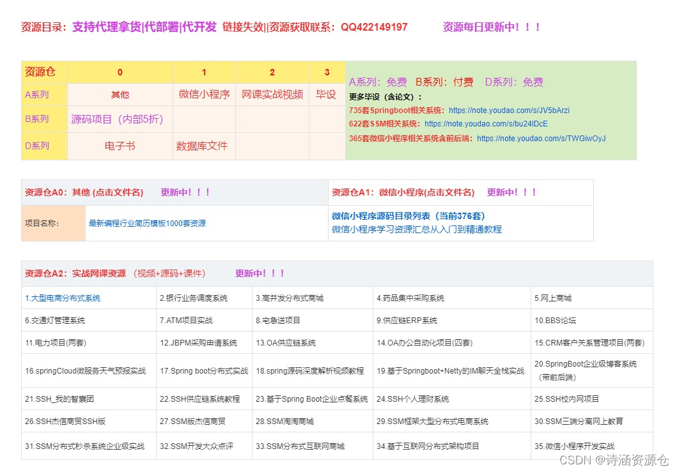Image resolution: width=679 pixels, height=472 pixels.
Task: Click 5.网上商城 entry
Action: [x=553, y=298]
